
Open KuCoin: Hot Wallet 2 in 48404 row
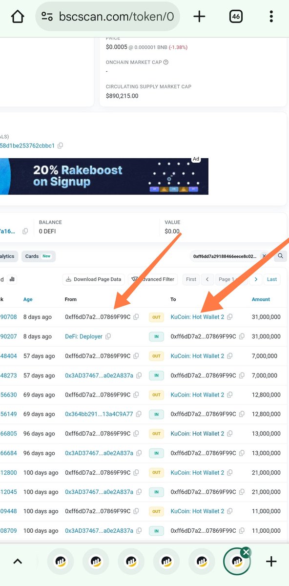tap(197, 356)
